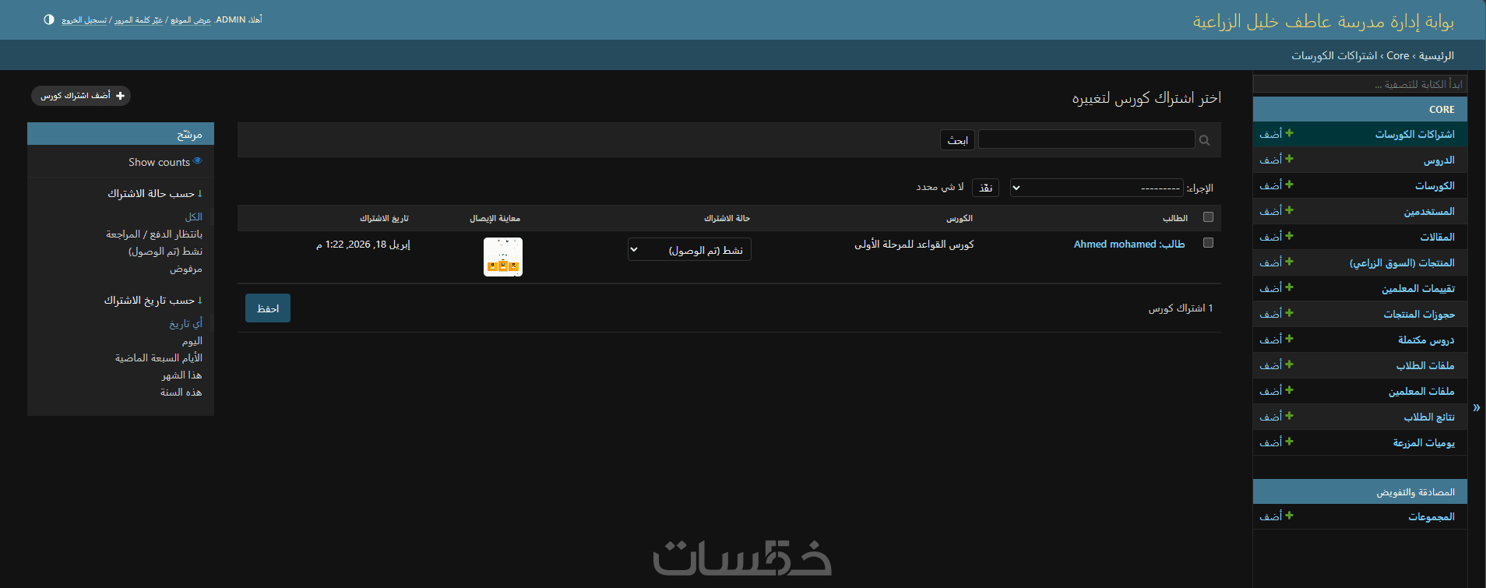Sort by the تاريخ الاشتراك column header
Screen dimensions: 1486x588
pyautogui.click(x=384, y=218)
